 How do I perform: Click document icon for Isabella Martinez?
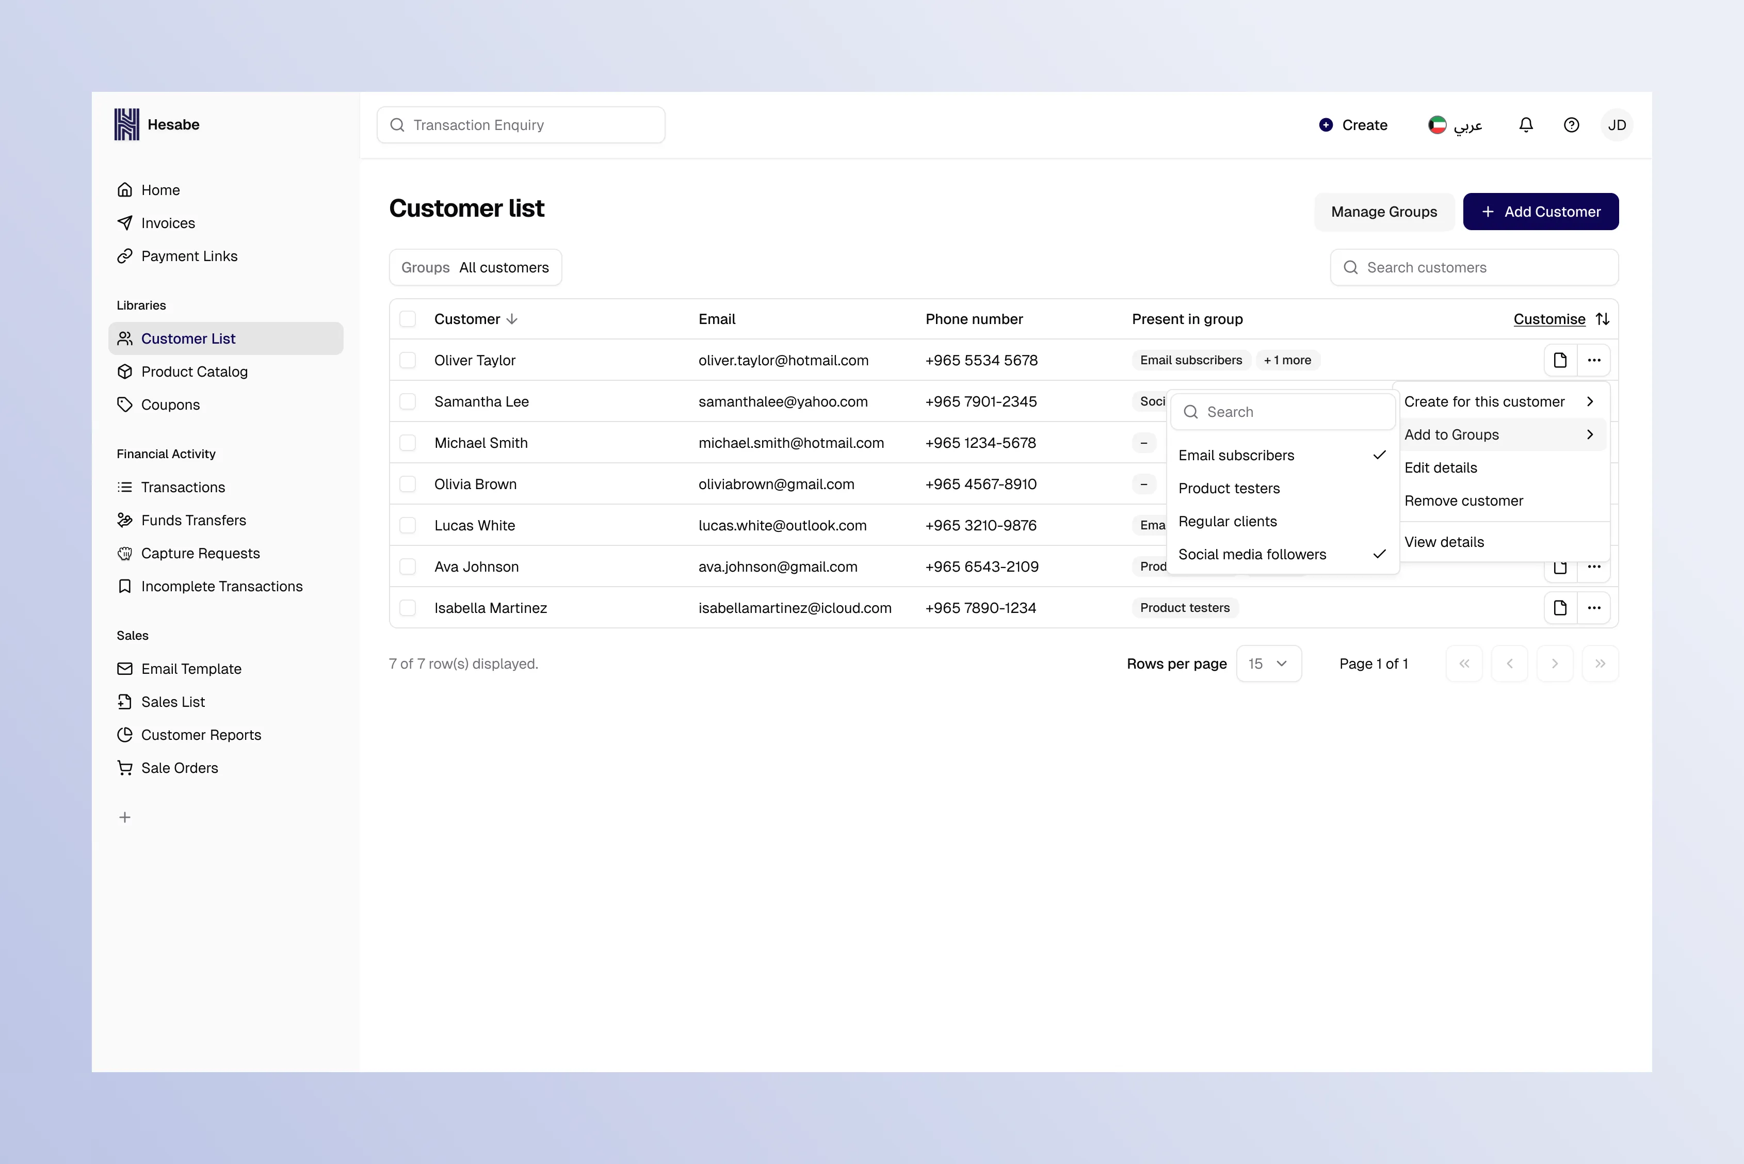point(1560,608)
